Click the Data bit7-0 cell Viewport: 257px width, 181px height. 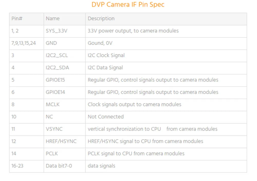click(x=65, y=166)
